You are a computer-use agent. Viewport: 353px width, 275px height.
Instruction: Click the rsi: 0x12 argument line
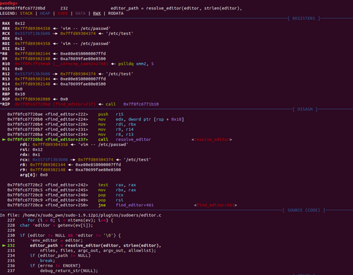click(31, 150)
